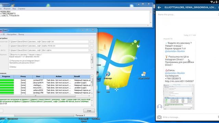
Task: Click the log panel scroll-down arrow
Action: [92, 105]
